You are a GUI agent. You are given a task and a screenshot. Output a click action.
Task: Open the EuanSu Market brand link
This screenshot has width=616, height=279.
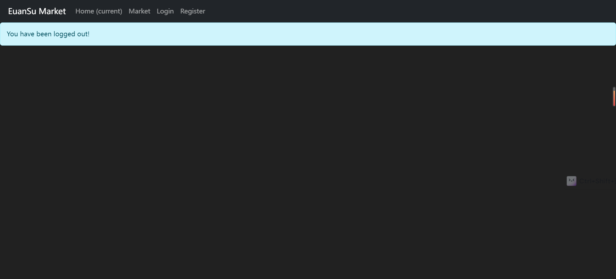click(37, 11)
